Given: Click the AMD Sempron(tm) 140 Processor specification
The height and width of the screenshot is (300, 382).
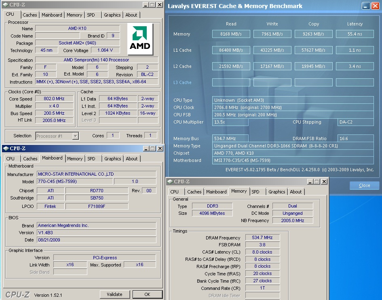Looking at the screenshot, I should (97, 60).
